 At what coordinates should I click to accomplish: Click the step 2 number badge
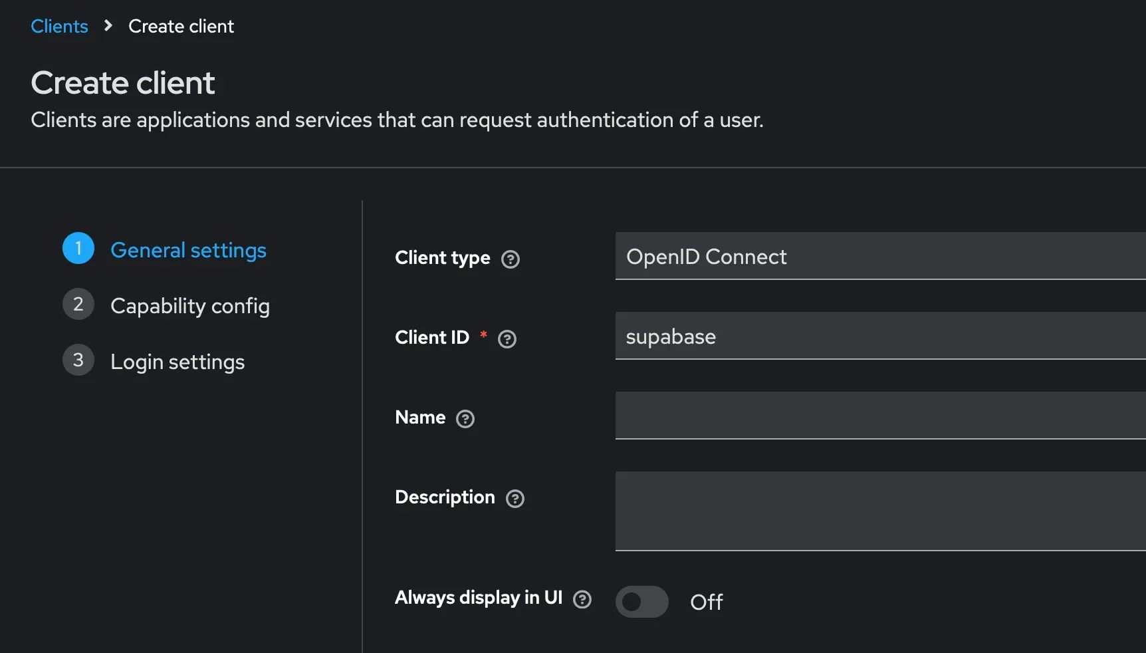click(x=78, y=304)
